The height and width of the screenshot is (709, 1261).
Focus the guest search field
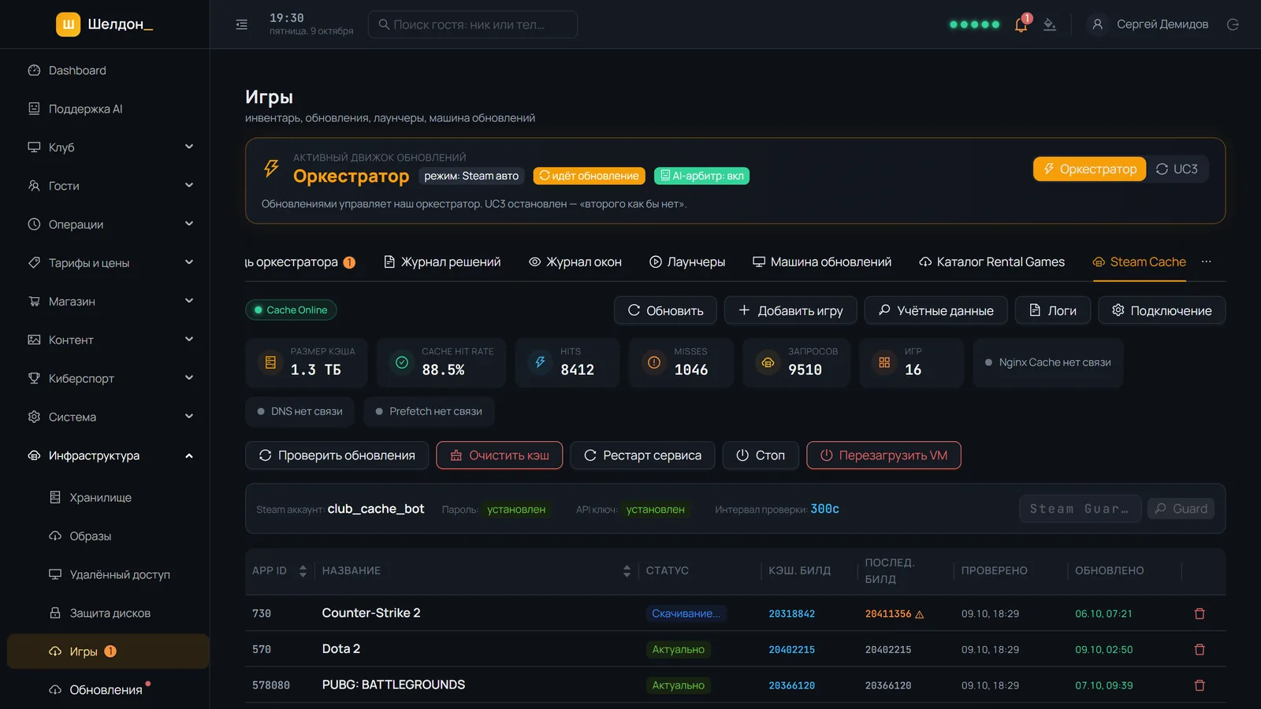click(473, 24)
